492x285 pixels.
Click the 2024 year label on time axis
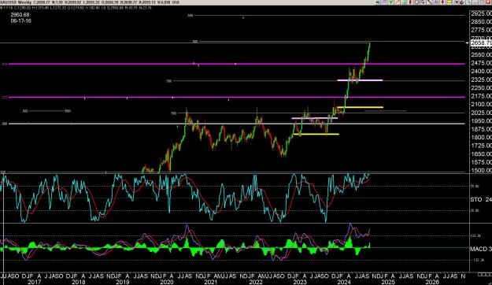(344, 282)
